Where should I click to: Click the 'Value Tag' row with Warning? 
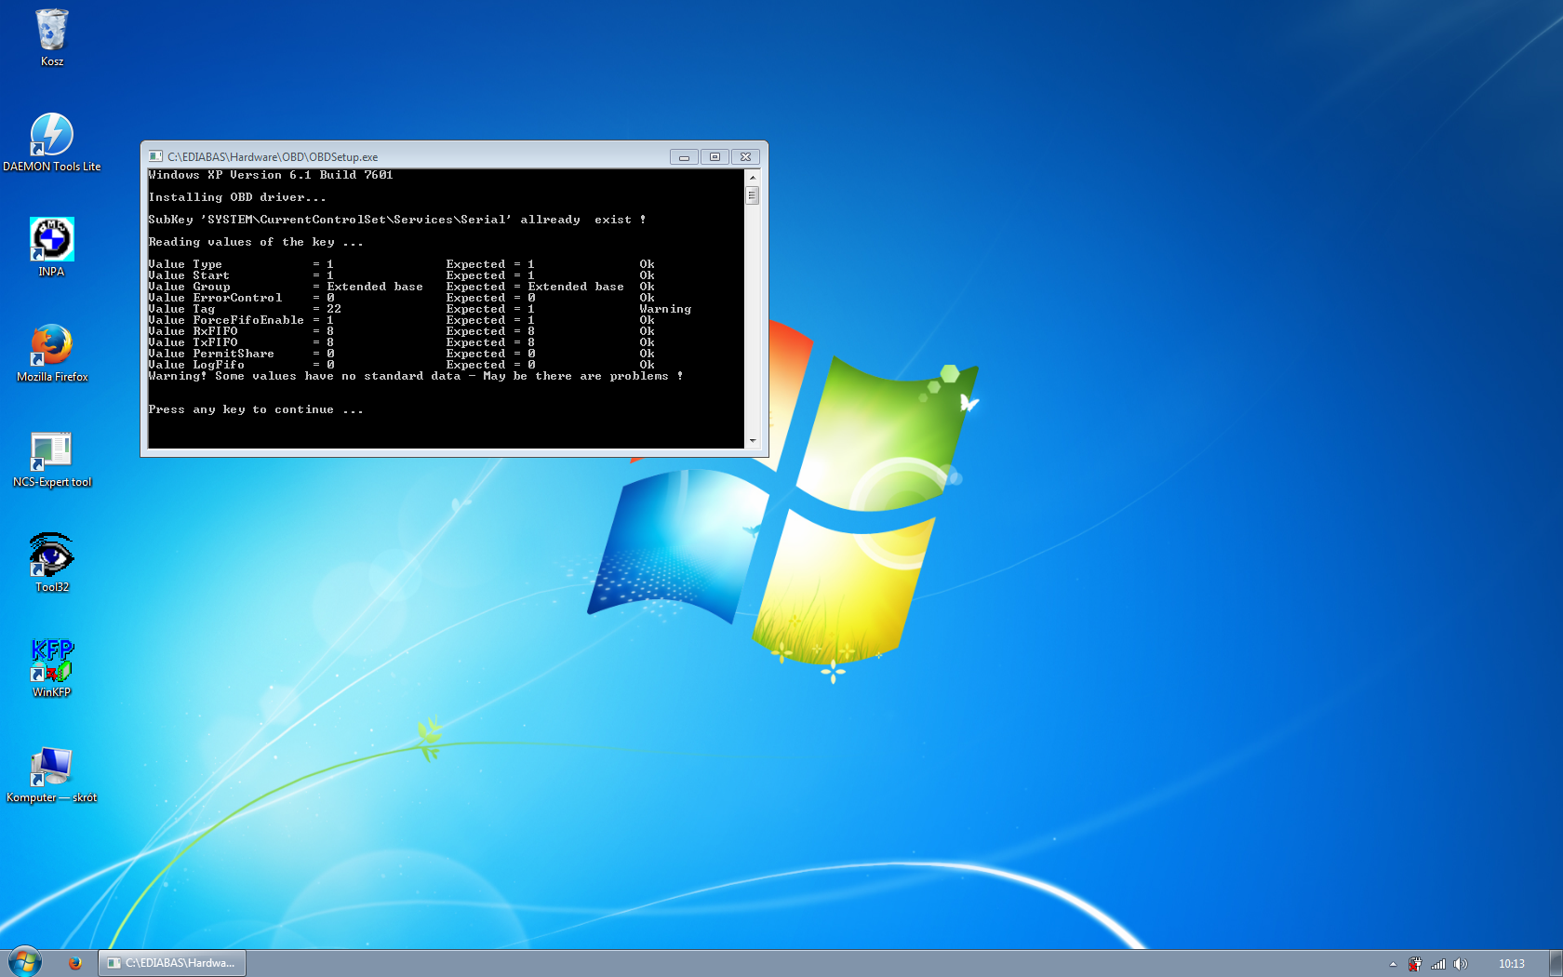point(420,309)
